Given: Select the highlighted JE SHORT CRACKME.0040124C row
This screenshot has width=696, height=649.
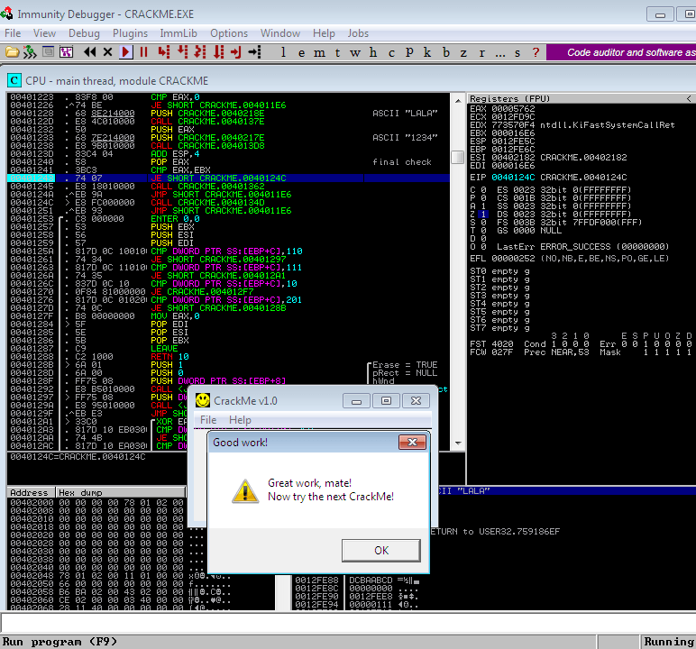Looking at the screenshot, I should click(228, 178).
